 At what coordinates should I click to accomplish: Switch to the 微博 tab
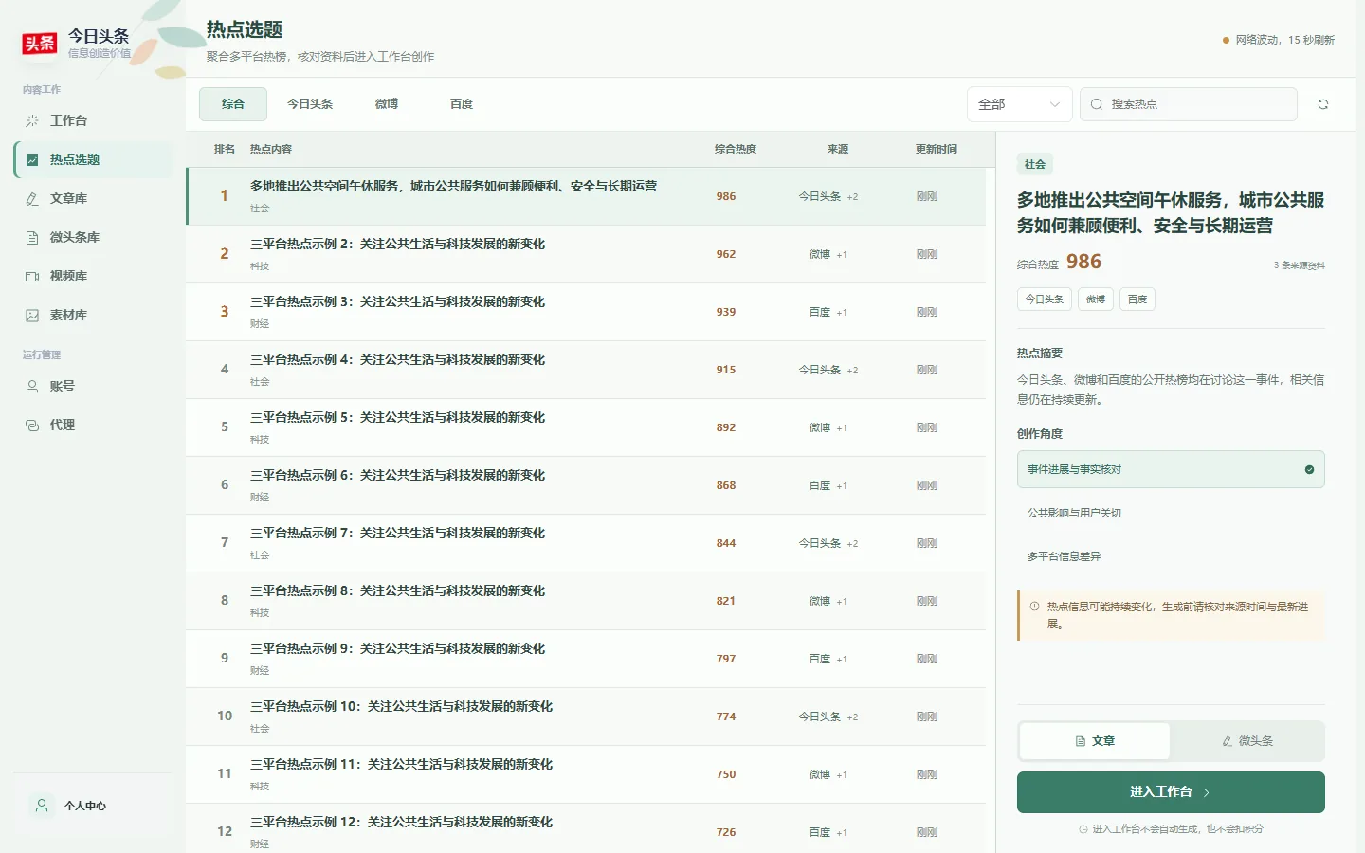point(387,104)
